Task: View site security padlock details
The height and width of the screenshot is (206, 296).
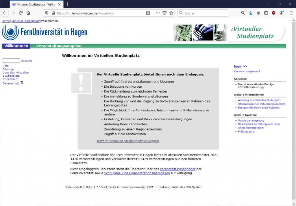Action: [53, 13]
